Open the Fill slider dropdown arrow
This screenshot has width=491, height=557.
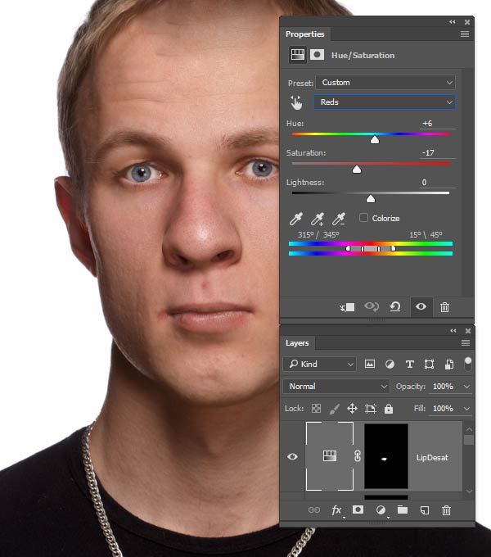[467, 409]
